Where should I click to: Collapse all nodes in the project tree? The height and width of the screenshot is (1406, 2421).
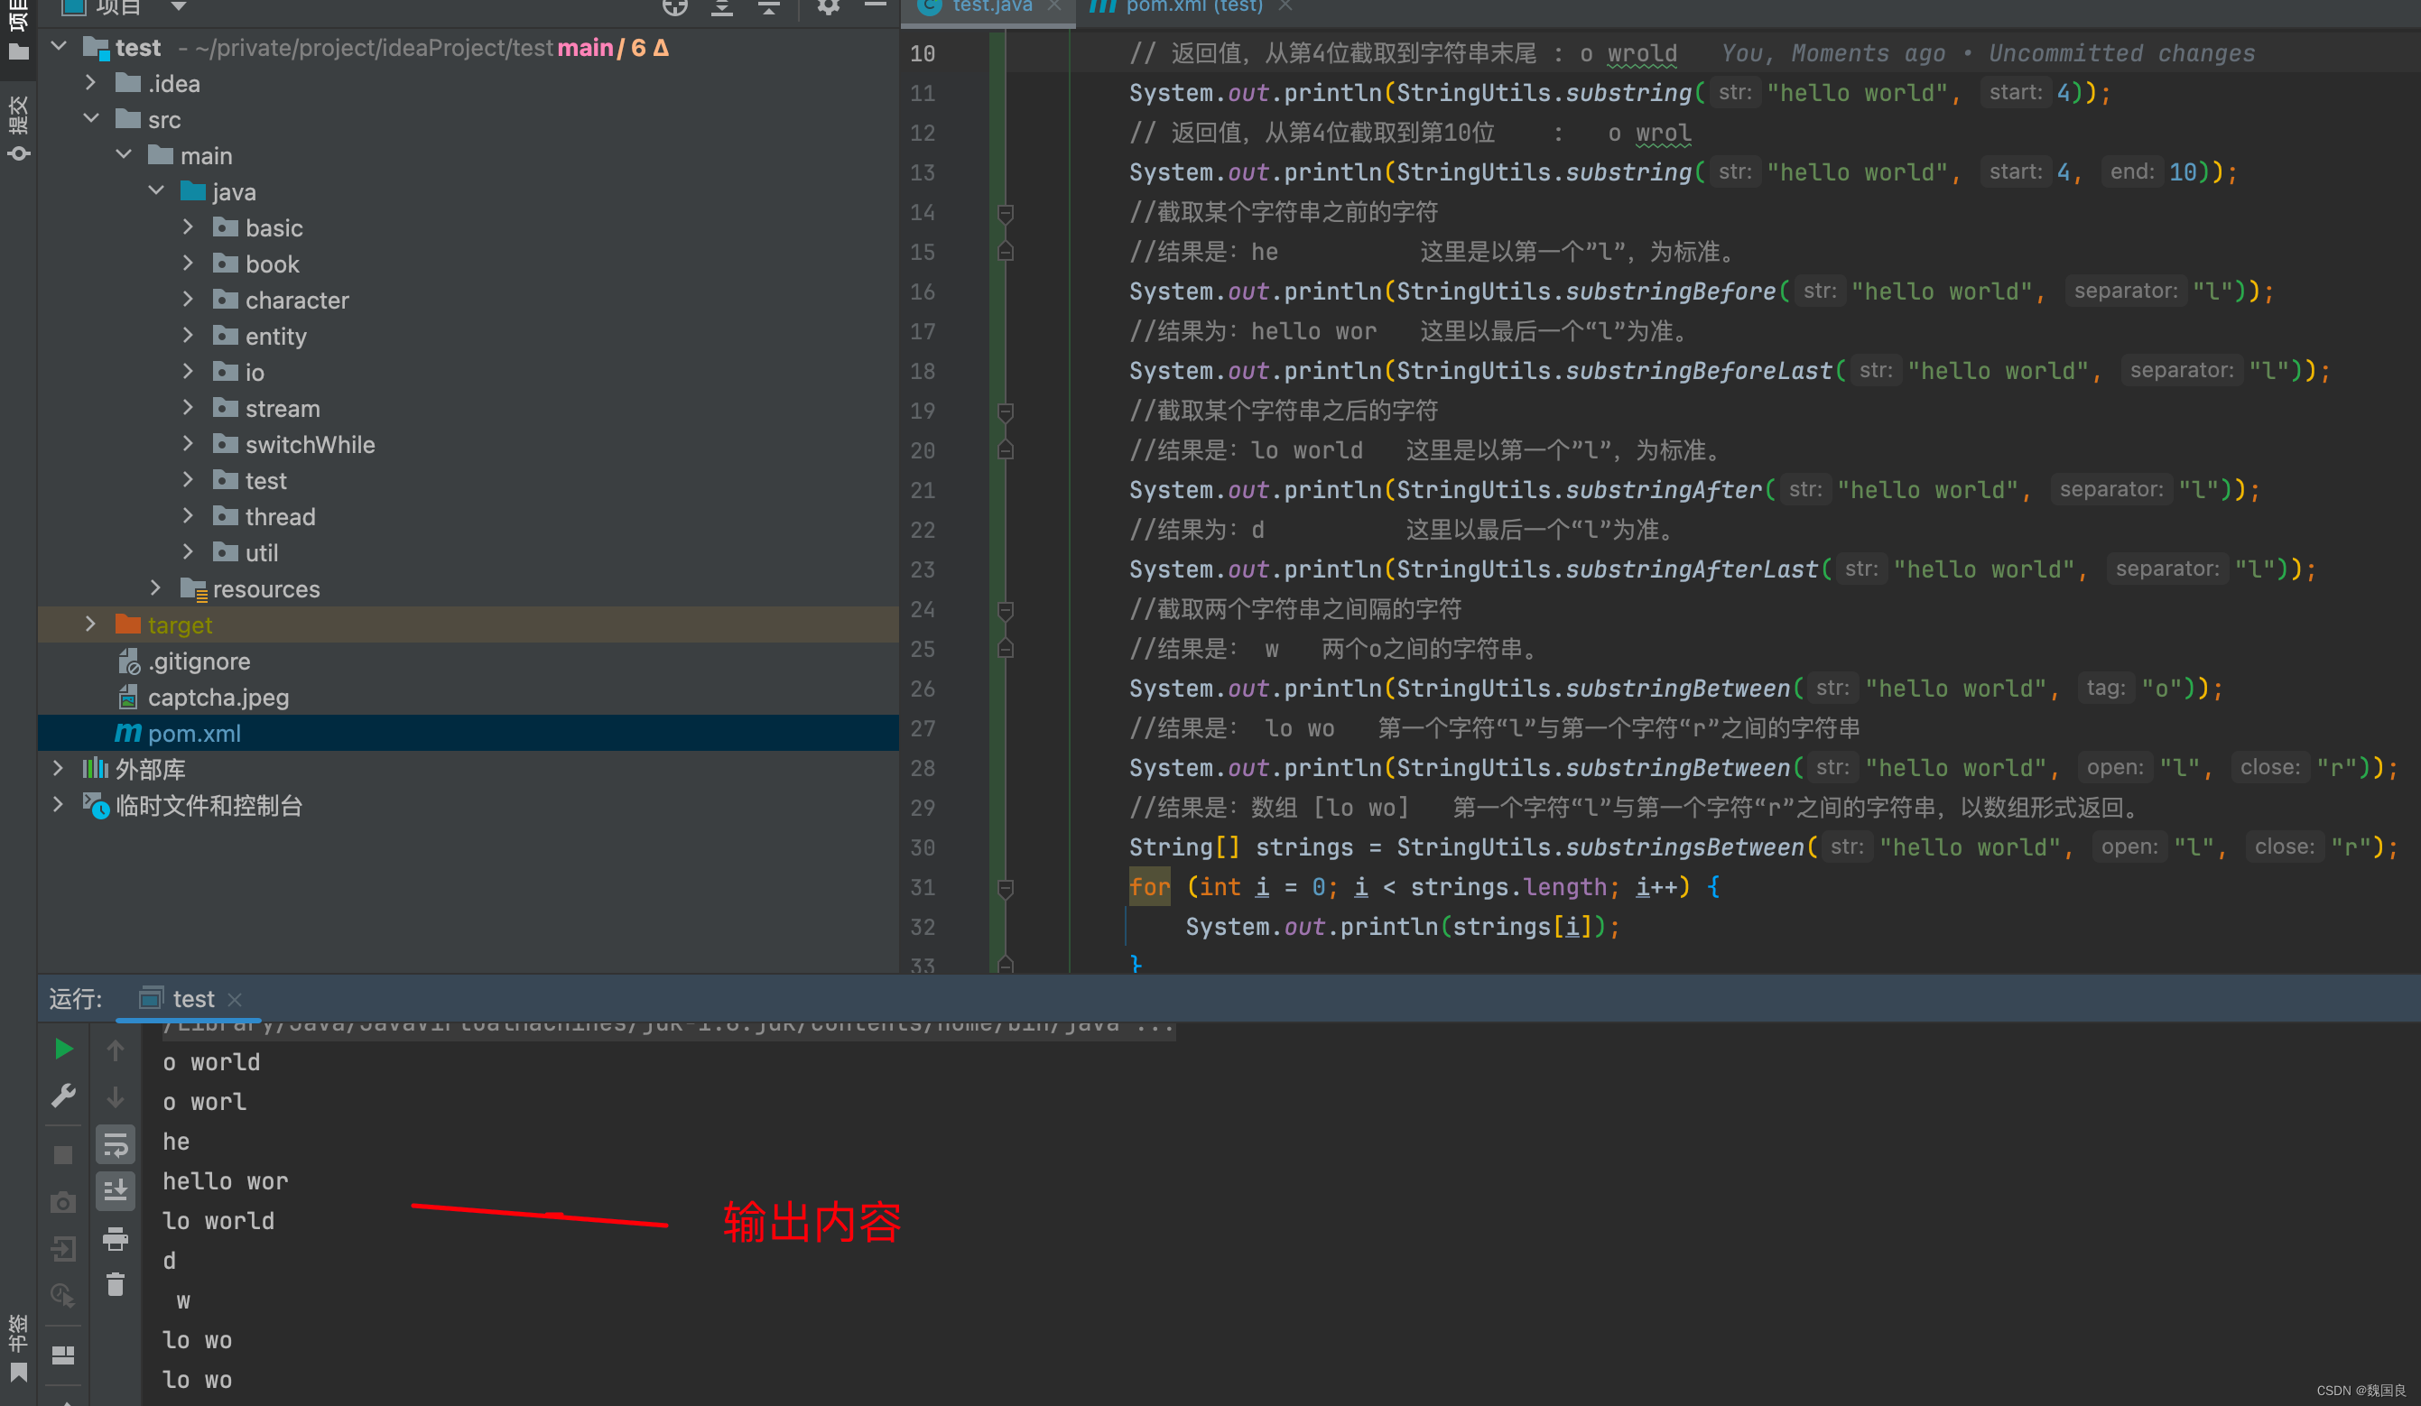pos(768,8)
